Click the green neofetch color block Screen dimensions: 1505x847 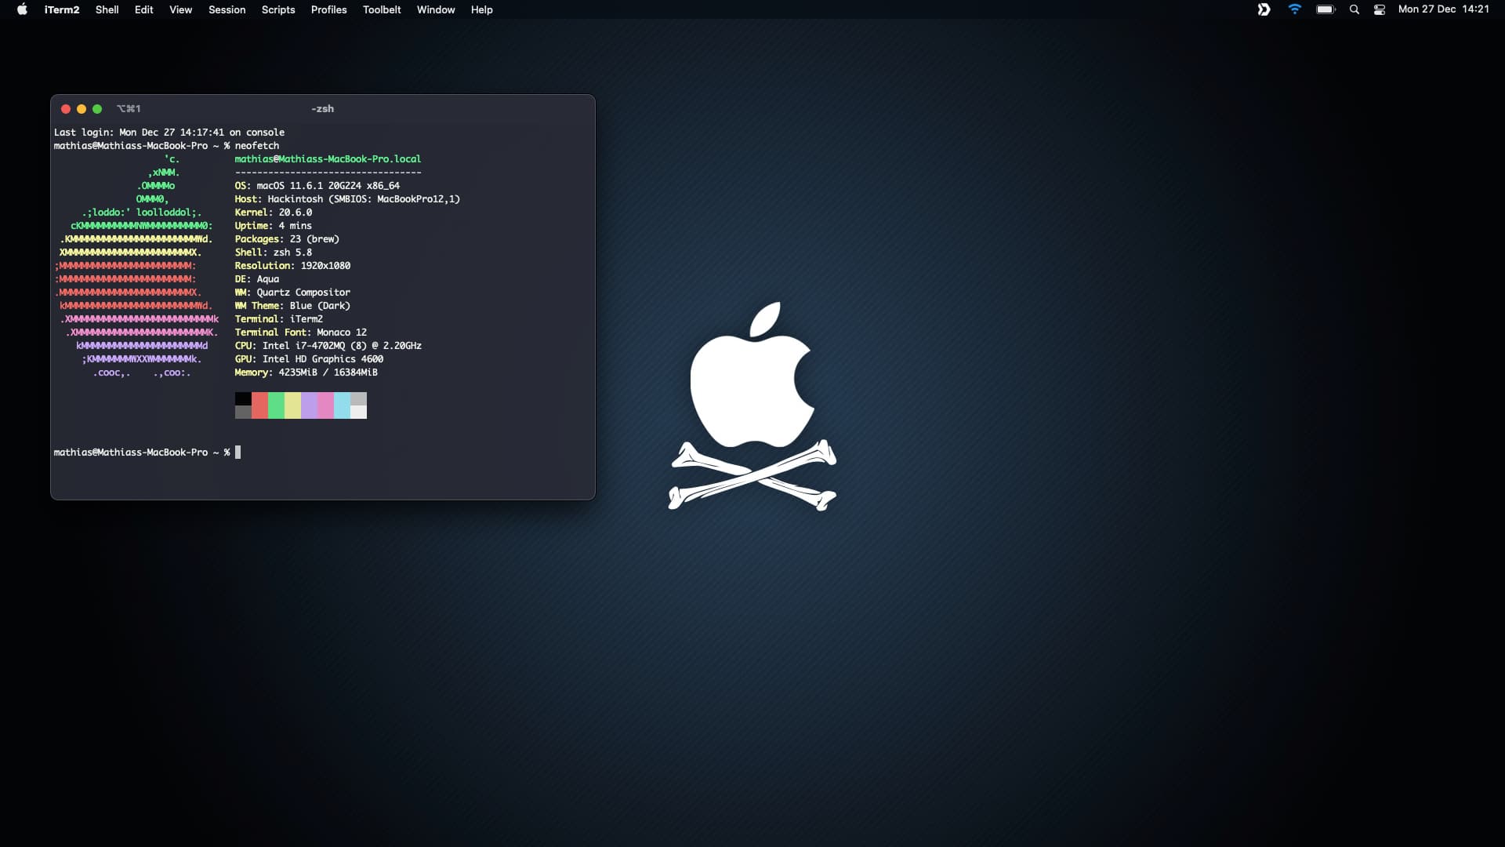[276, 405]
